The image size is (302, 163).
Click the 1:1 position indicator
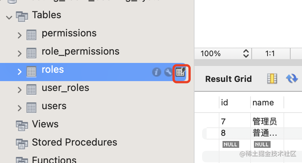pos(270,53)
